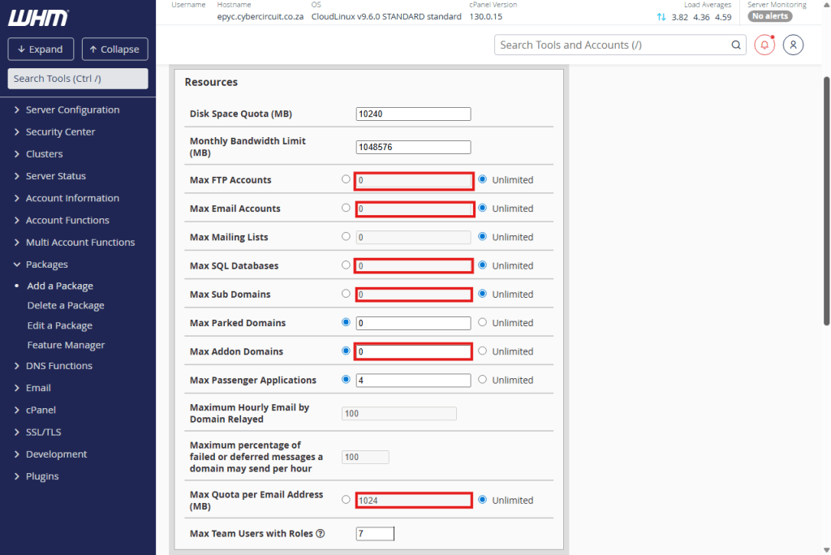Select Unlimited for Max Addon Domains
The height and width of the screenshot is (555, 831).
(483, 351)
